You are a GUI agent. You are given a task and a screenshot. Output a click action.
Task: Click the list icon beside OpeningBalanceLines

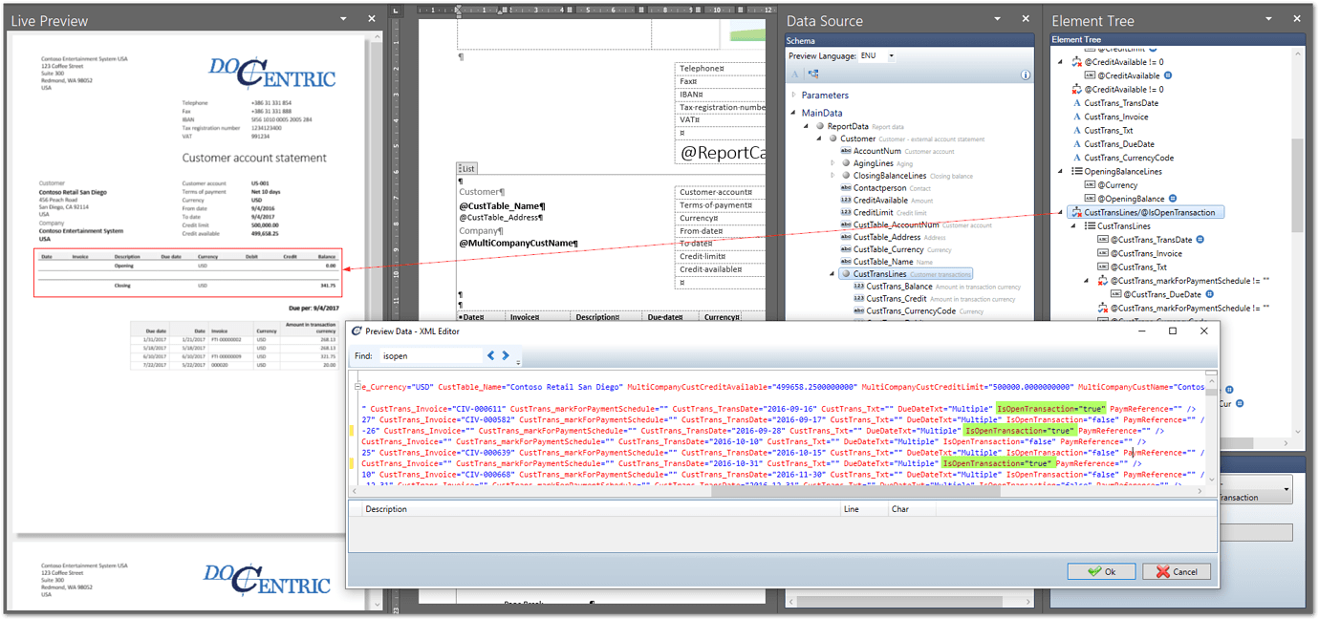(1077, 172)
